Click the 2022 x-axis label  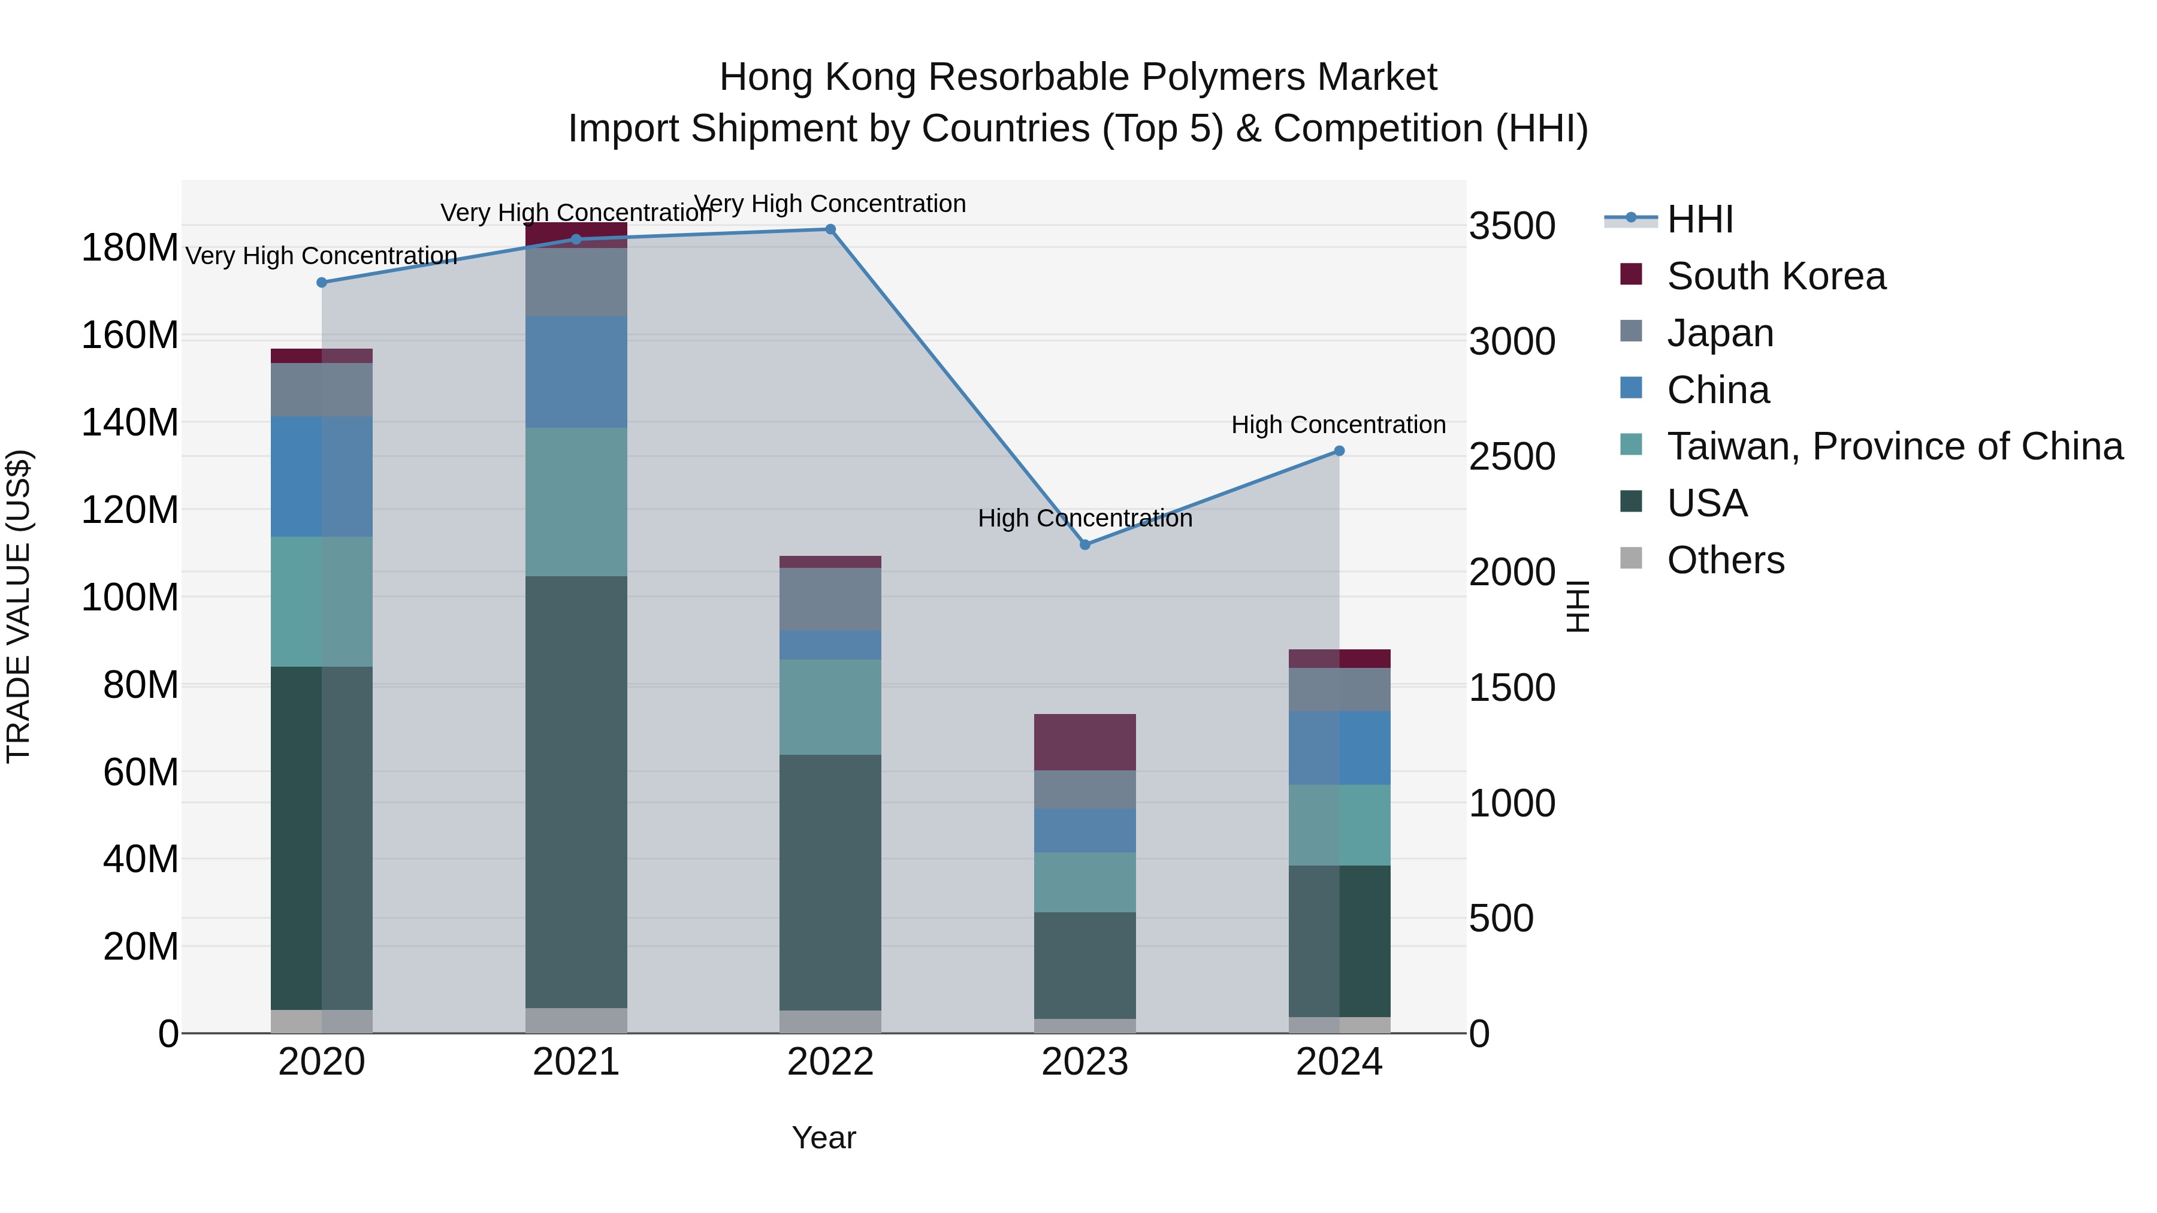(830, 1062)
